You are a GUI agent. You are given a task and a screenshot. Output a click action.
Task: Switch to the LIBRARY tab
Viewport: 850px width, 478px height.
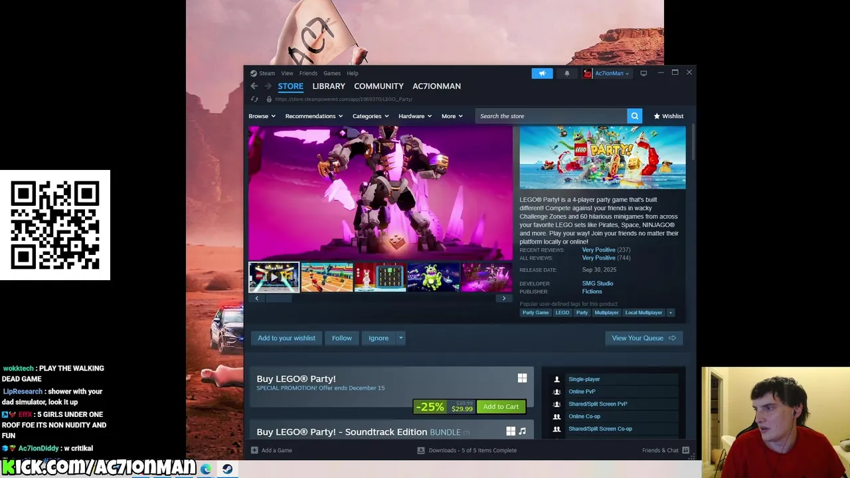pyautogui.click(x=329, y=86)
